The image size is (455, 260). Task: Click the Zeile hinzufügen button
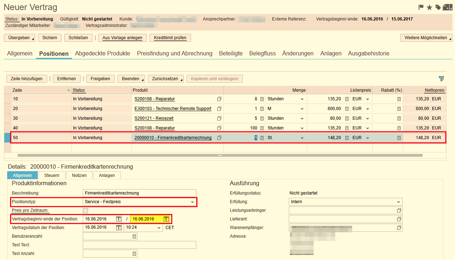27,79
